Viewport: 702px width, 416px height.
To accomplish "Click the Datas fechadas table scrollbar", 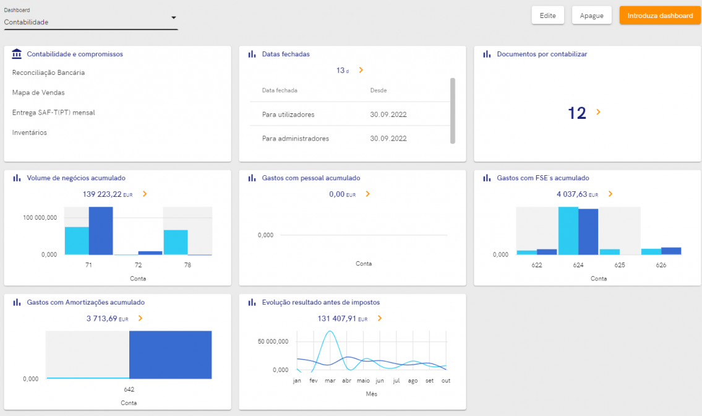I will [453, 111].
